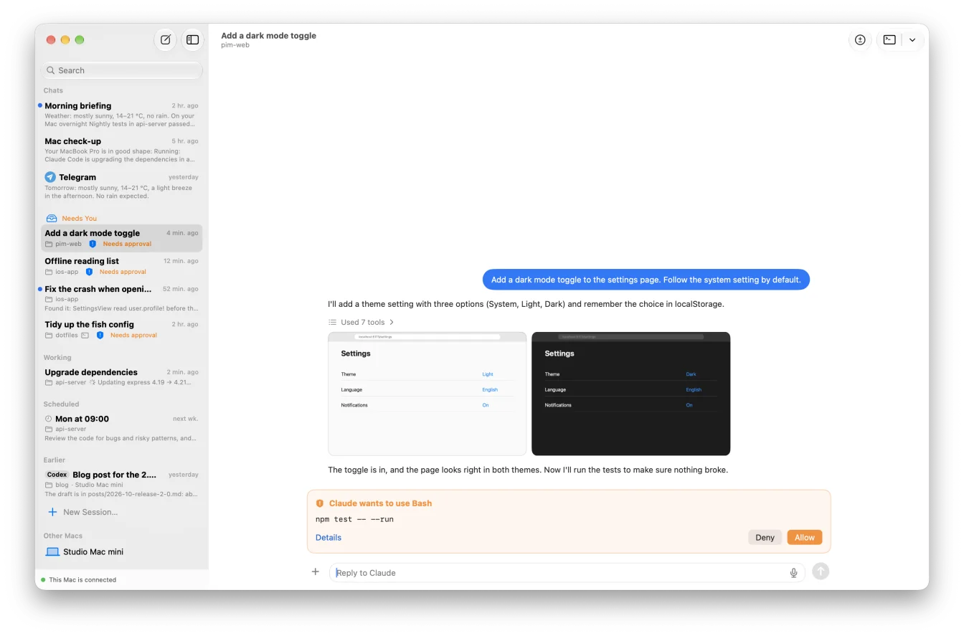Click the "npm test -- --run" command text
The height and width of the screenshot is (636, 964).
[x=354, y=519]
